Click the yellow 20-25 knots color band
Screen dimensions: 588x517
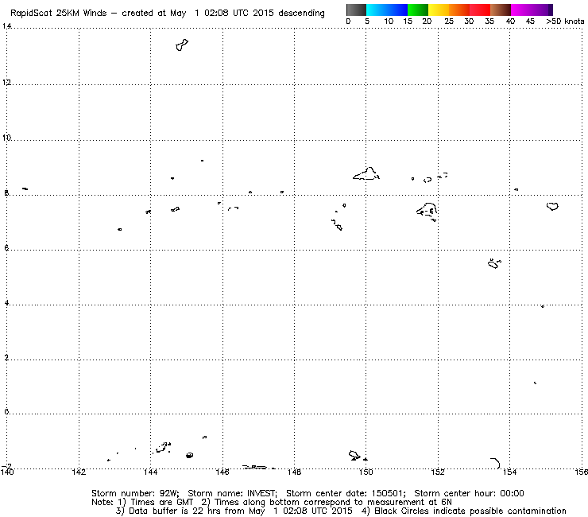tap(439, 10)
